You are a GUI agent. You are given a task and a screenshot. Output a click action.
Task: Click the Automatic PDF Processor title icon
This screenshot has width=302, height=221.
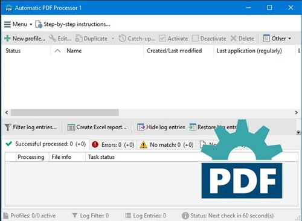click(8, 8)
